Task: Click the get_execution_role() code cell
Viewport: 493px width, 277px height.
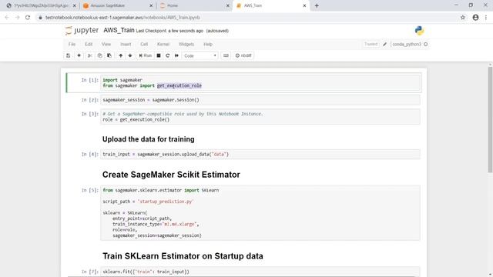Action: coord(260,117)
